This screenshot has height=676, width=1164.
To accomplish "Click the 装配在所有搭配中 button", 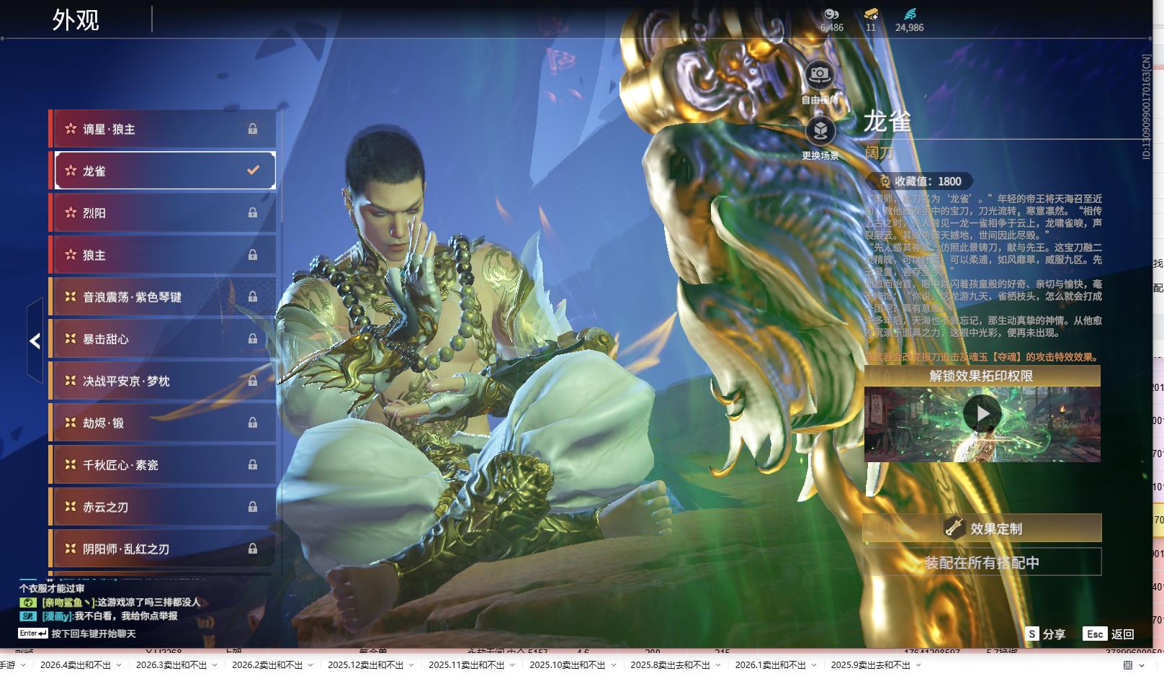I will click(x=982, y=562).
